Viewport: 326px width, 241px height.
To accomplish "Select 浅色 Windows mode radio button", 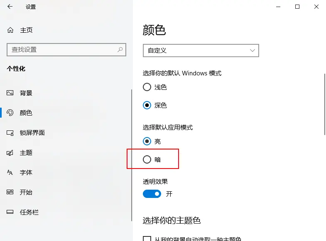I will click(x=147, y=87).
